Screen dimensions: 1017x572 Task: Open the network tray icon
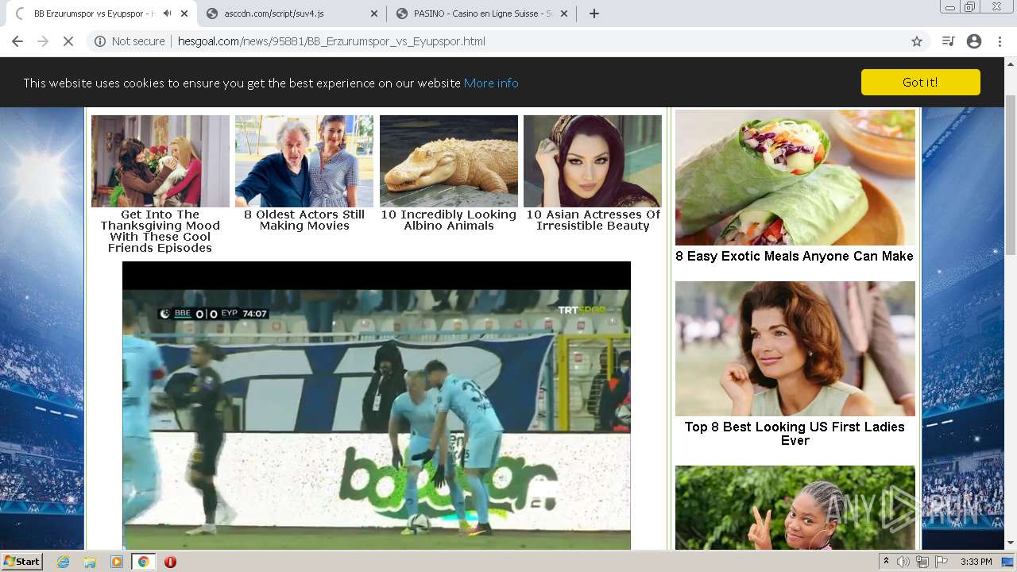(x=922, y=562)
